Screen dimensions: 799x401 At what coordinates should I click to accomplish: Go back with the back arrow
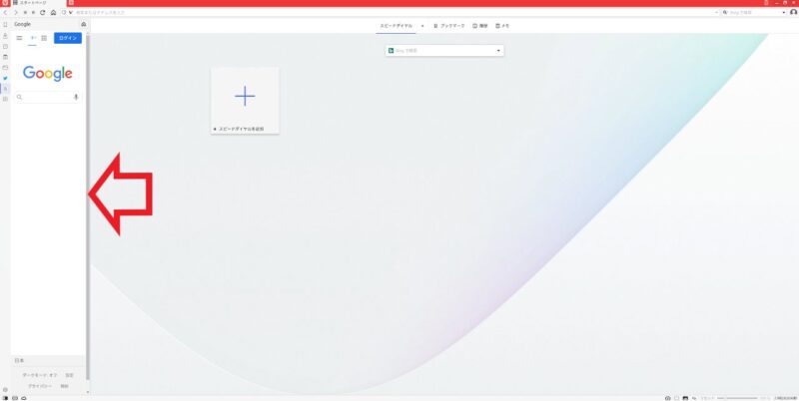(6, 12)
